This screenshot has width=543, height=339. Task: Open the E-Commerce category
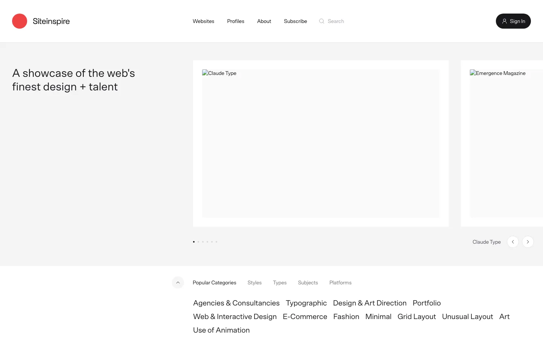(x=305, y=317)
